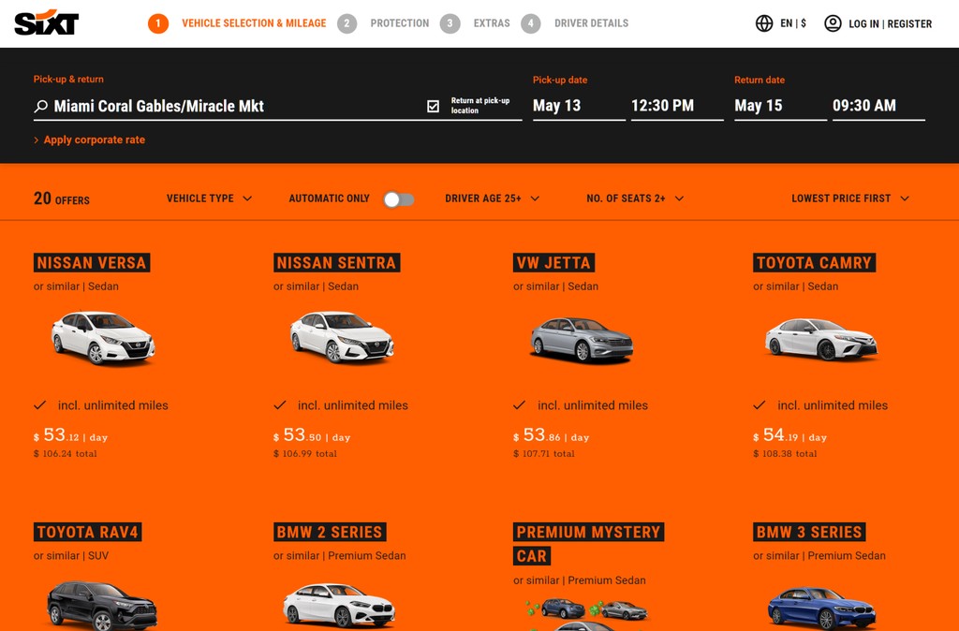The height and width of the screenshot is (631, 959).
Task: Open the No. of Seats 2+ dropdown
Action: point(635,198)
